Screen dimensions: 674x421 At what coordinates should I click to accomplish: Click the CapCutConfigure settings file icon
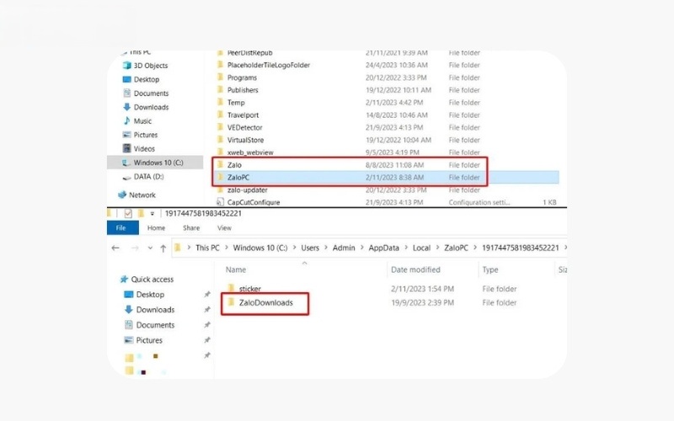click(x=221, y=202)
